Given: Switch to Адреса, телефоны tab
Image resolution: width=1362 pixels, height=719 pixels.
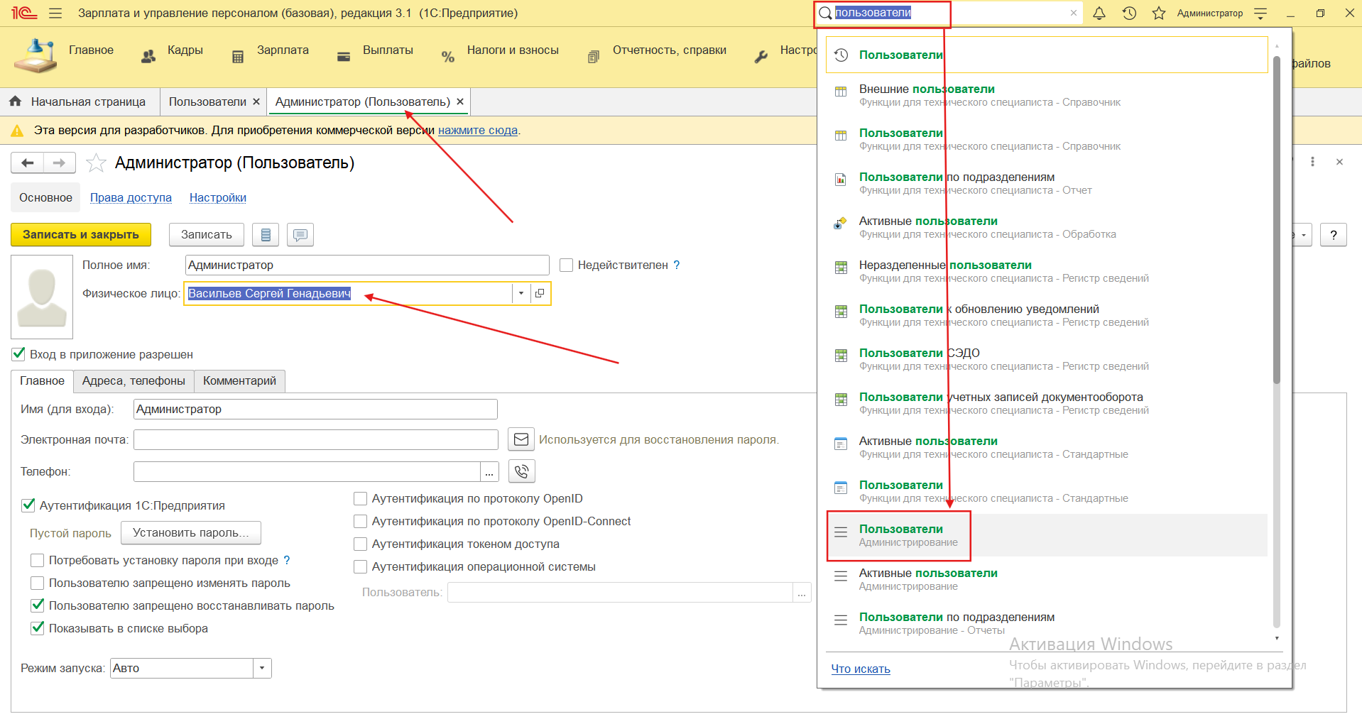Looking at the screenshot, I should tap(134, 381).
